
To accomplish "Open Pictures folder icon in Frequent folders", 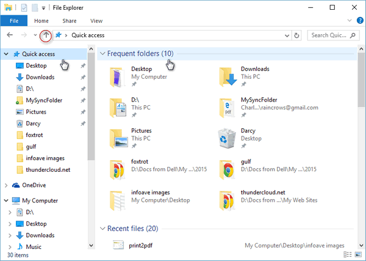I will tap(118, 139).
